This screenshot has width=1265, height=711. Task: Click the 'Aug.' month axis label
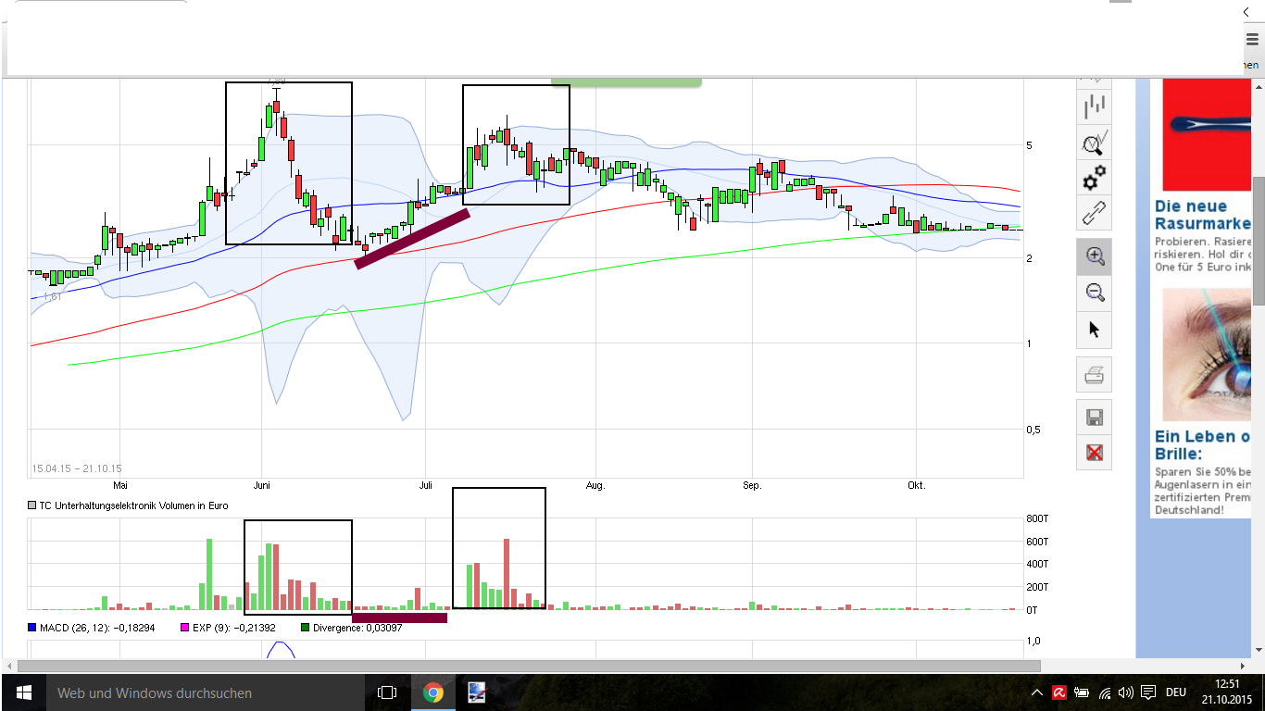click(x=595, y=485)
